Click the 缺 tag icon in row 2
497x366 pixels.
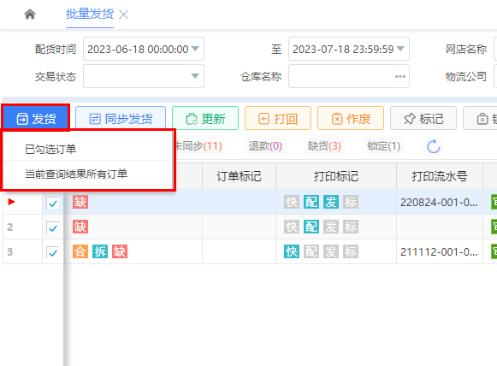pyautogui.click(x=80, y=227)
